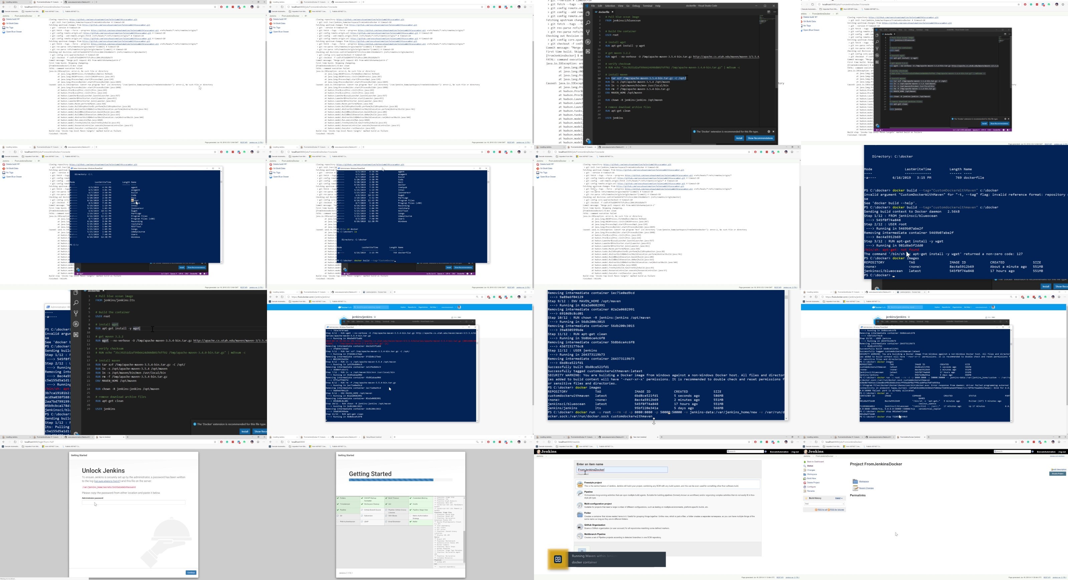Screen dimensions: 1068x580
Task: Split the editor via icon beside dockerfile tab row
Action: pyautogui.click(x=768, y=12)
